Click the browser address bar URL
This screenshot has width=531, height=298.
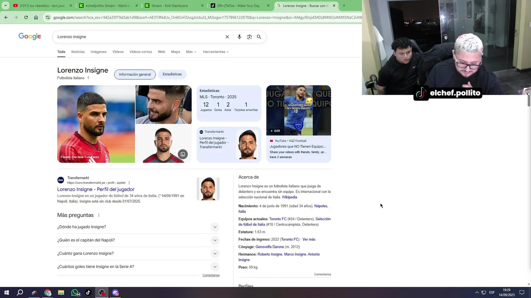click(x=207, y=17)
